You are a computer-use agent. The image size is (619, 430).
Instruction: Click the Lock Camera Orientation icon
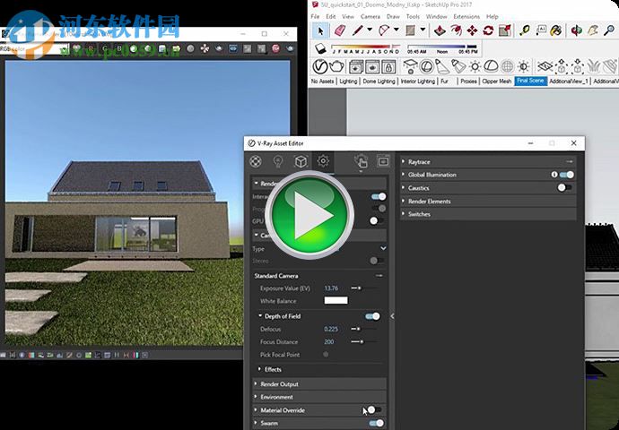pos(388,66)
